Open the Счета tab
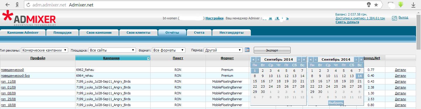 [x=199, y=33]
